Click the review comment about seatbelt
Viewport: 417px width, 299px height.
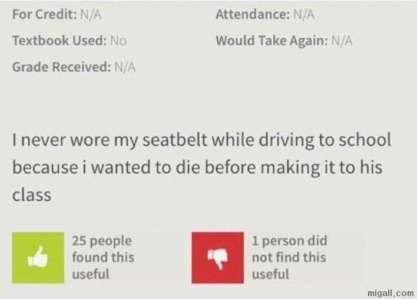click(x=201, y=167)
